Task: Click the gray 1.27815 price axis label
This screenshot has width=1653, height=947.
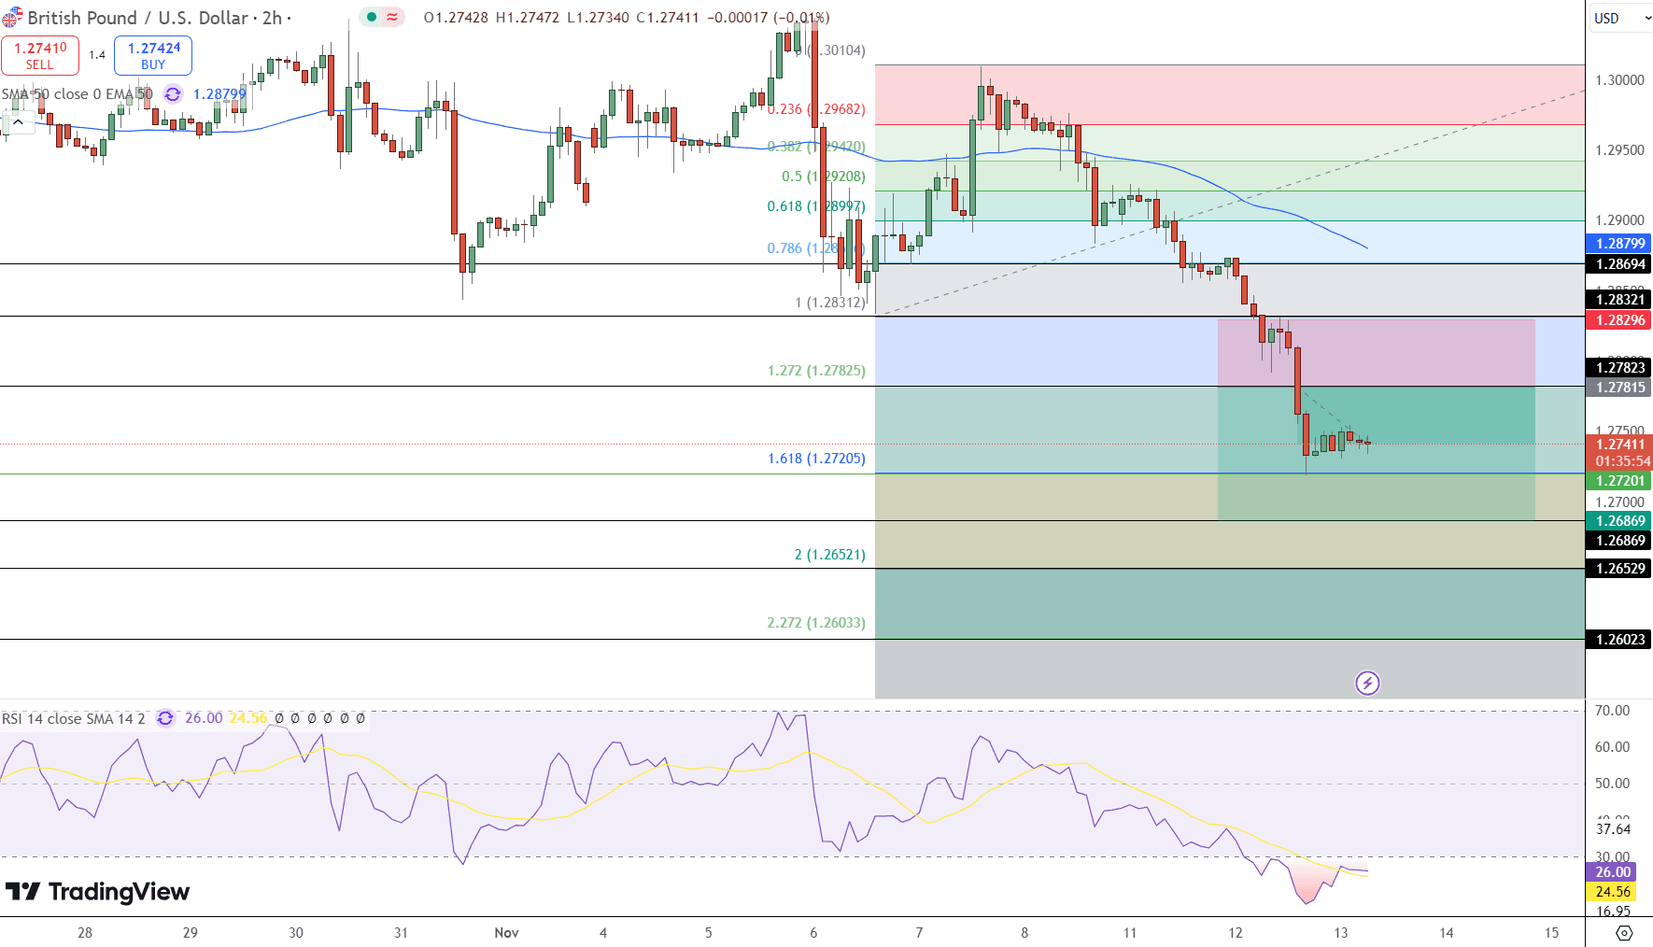Action: click(1619, 388)
